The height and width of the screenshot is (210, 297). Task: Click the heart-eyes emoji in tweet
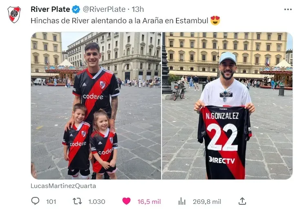(215, 20)
